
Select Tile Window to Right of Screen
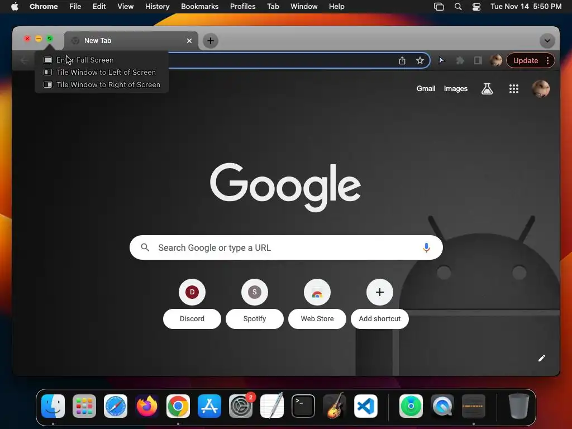[x=102, y=85]
